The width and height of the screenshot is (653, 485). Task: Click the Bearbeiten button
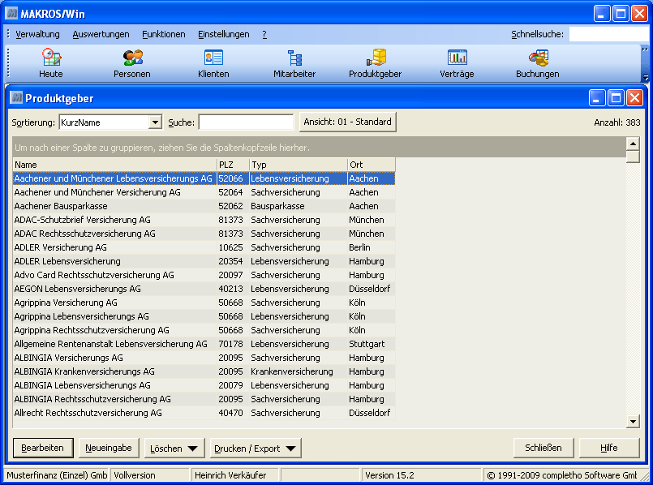tap(43, 448)
